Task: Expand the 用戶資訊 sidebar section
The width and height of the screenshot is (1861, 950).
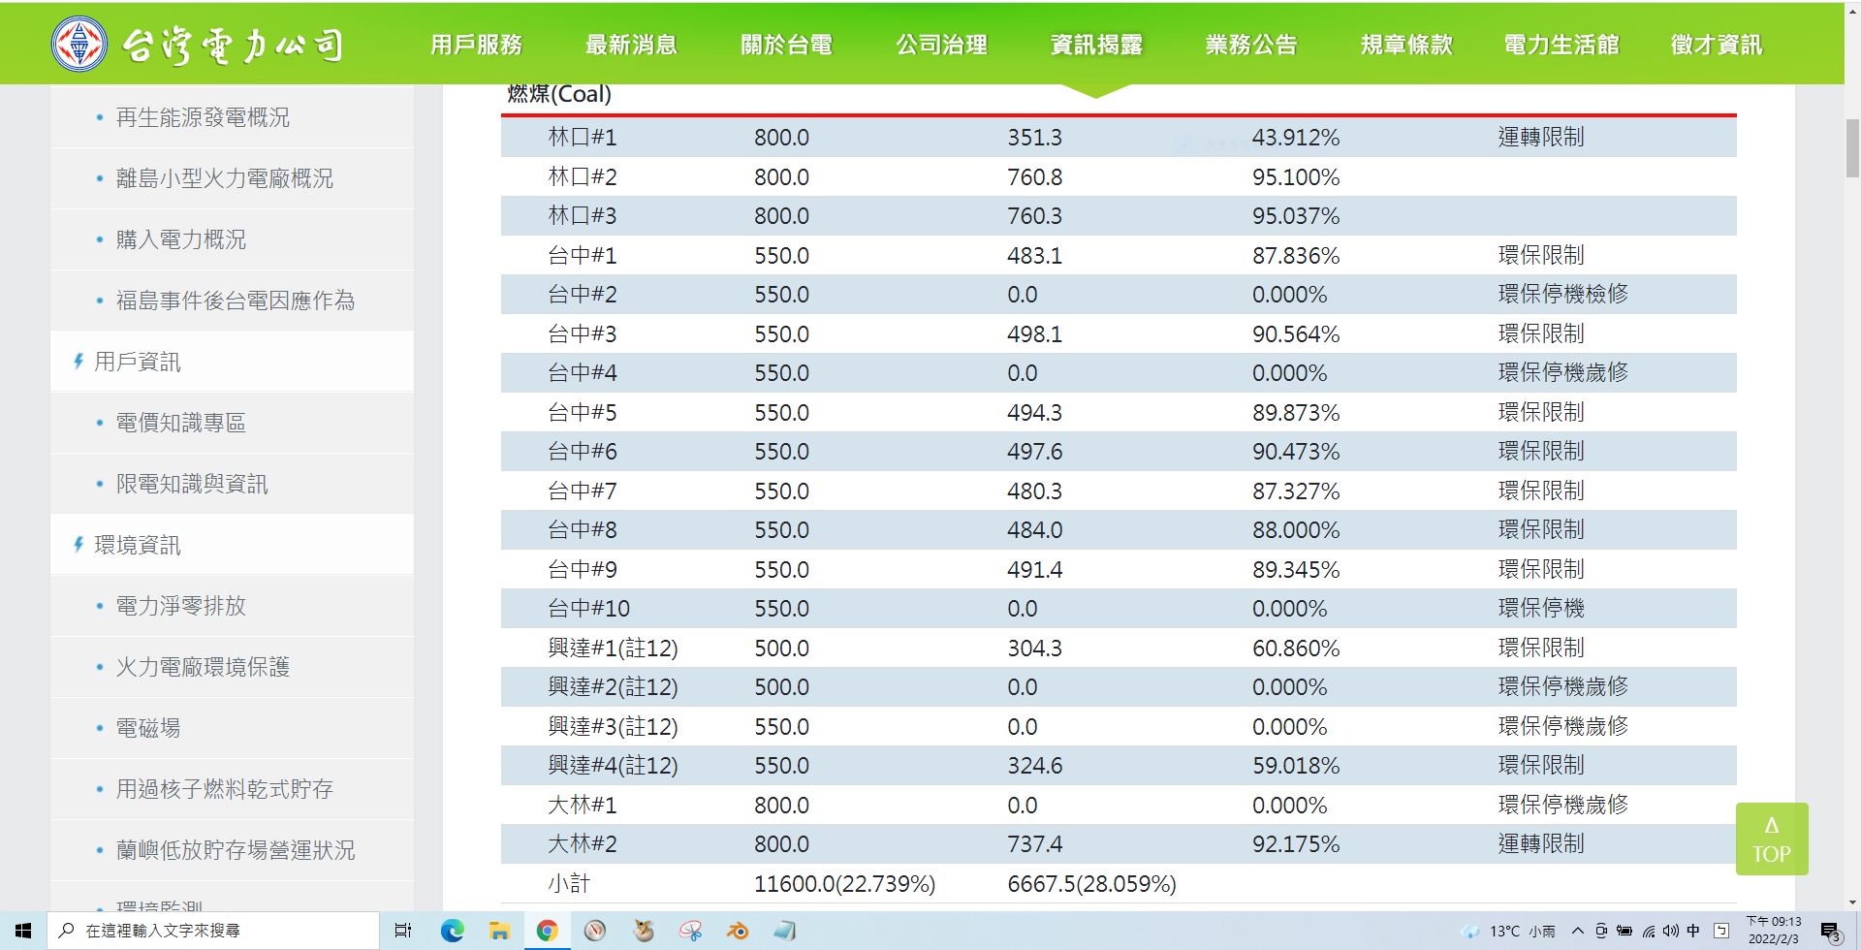Action: tap(137, 362)
